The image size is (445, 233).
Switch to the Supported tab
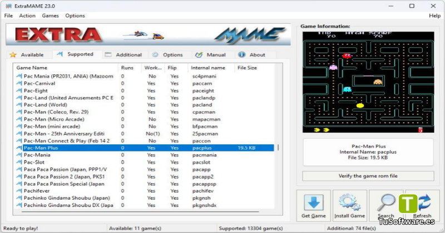(77, 54)
